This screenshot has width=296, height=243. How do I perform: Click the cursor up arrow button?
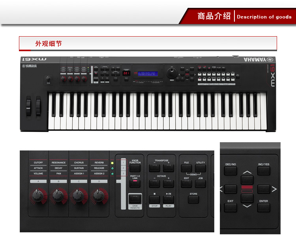click(247, 180)
